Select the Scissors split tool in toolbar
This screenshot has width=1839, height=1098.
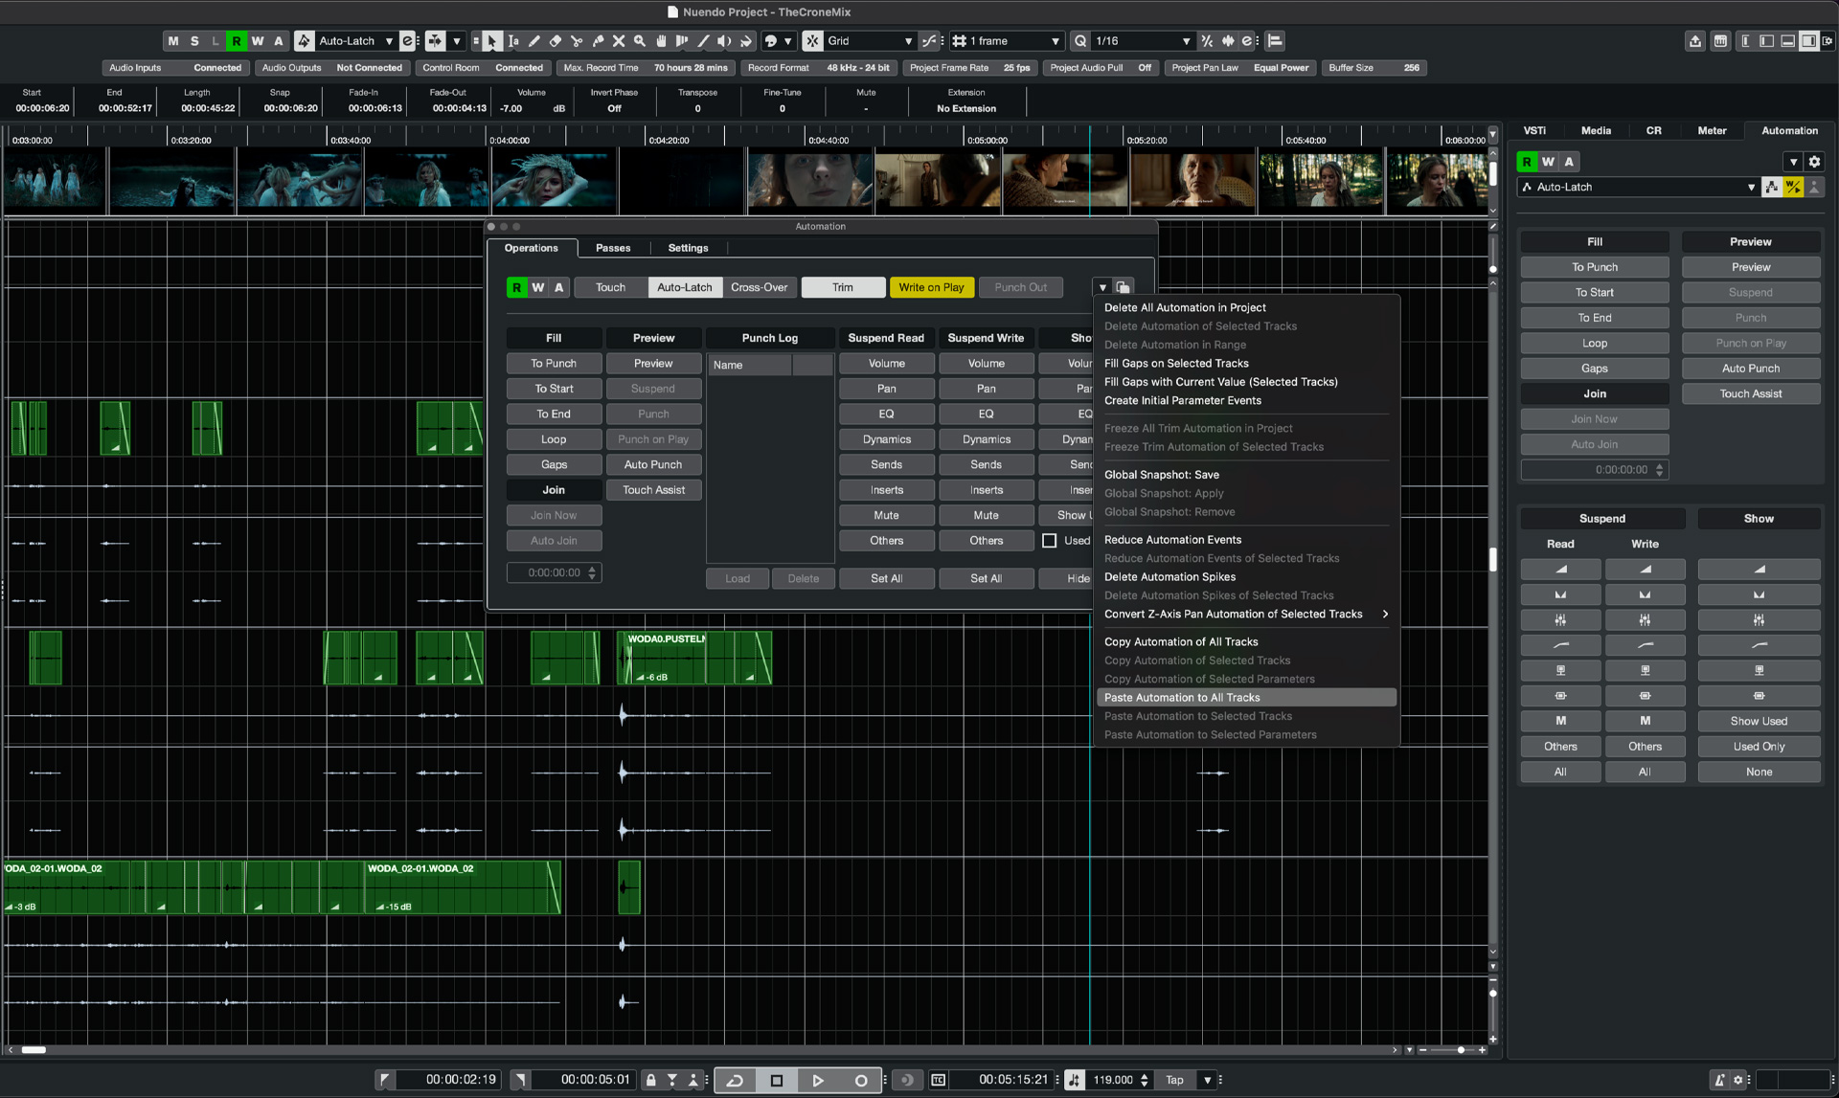click(x=577, y=41)
